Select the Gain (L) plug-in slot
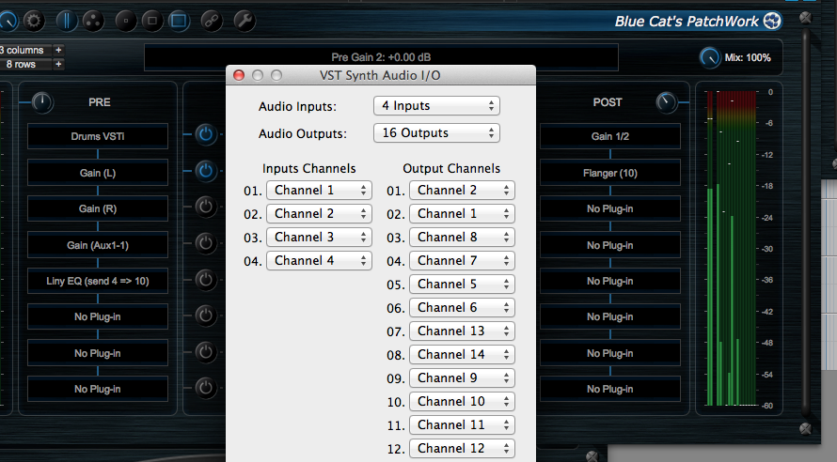The height and width of the screenshot is (462, 837). coord(98,173)
